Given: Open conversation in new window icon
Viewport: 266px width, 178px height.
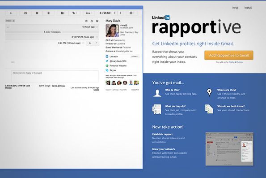Looking at the screenshot, I should 97,21.
